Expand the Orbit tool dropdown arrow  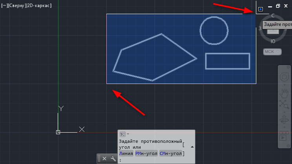[285, 128]
